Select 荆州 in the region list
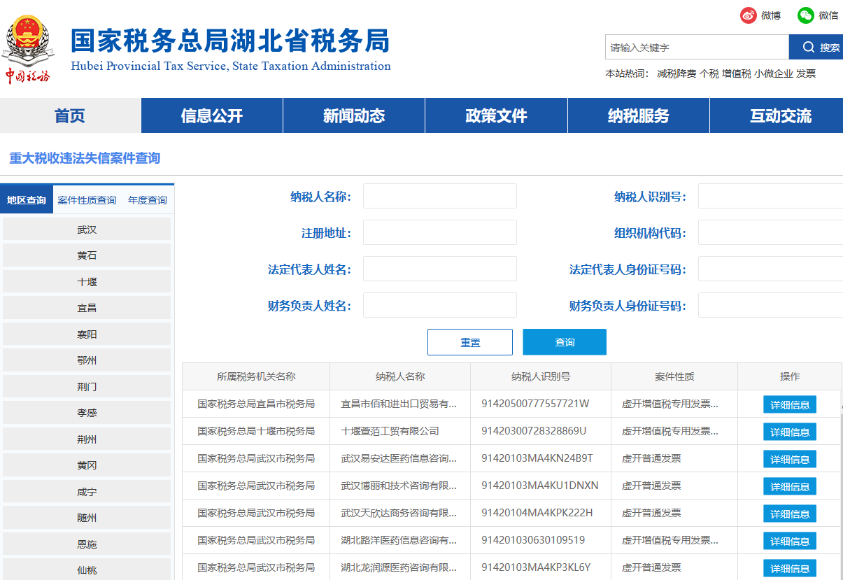843x580 pixels. tap(87, 439)
